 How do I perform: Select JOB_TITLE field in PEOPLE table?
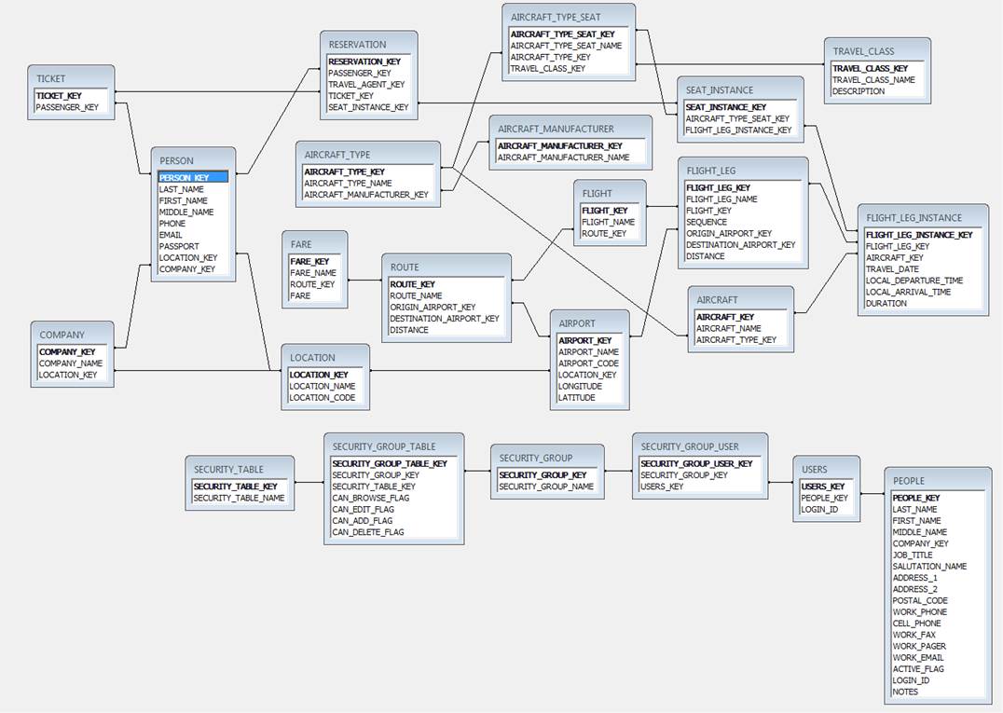[912, 555]
